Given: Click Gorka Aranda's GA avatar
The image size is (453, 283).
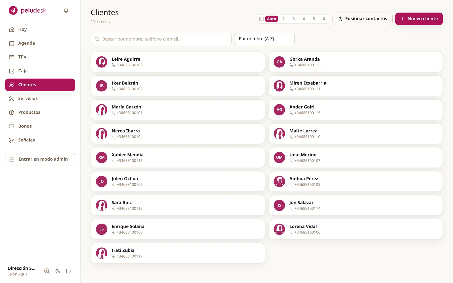Looking at the screenshot, I should [x=279, y=62].
